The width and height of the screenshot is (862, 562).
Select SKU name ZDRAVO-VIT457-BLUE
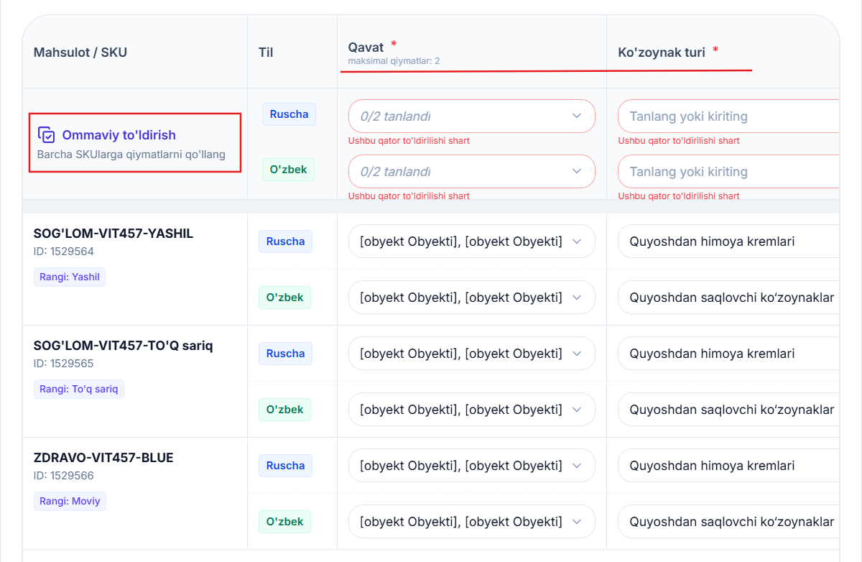tap(103, 458)
